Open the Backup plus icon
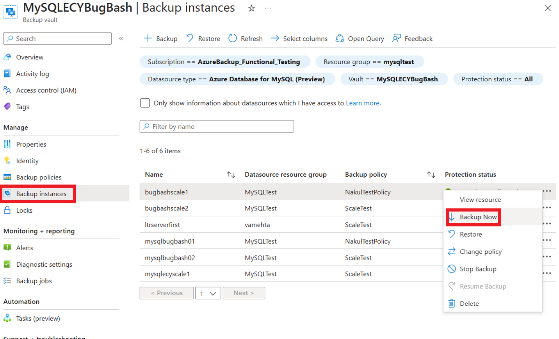 148,38
